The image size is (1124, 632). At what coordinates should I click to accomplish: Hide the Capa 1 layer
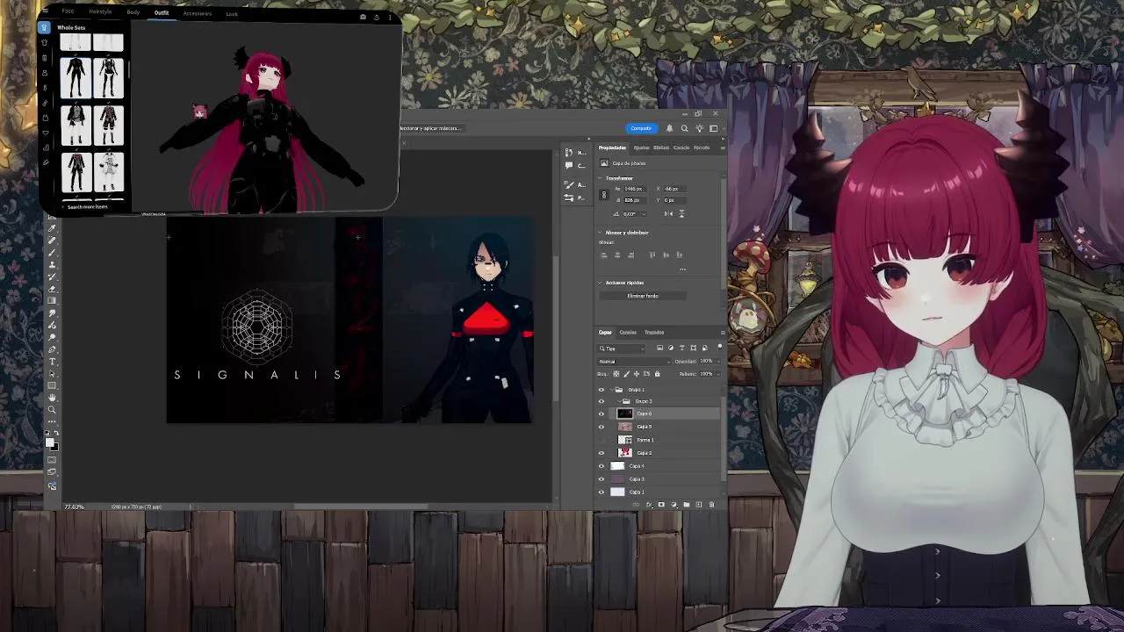602,492
